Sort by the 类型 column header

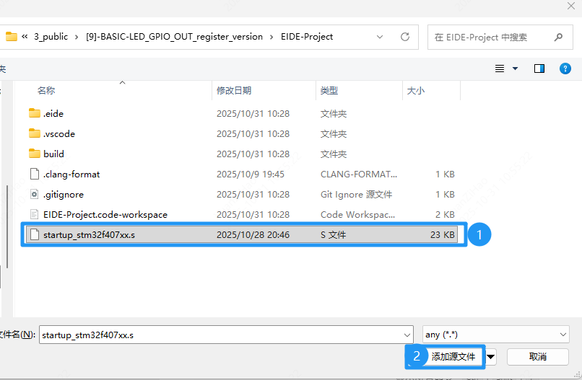[329, 90]
